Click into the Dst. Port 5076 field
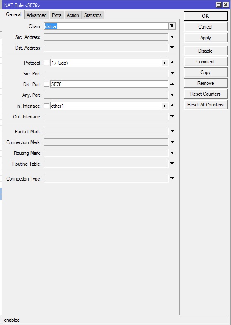The image size is (231, 325). (x=109, y=84)
